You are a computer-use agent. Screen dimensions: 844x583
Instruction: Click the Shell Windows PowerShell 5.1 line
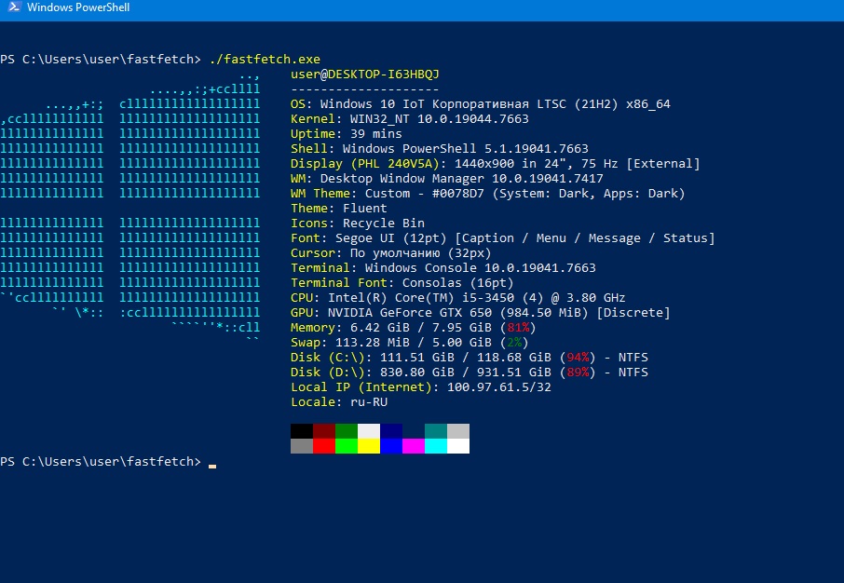point(439,149)
